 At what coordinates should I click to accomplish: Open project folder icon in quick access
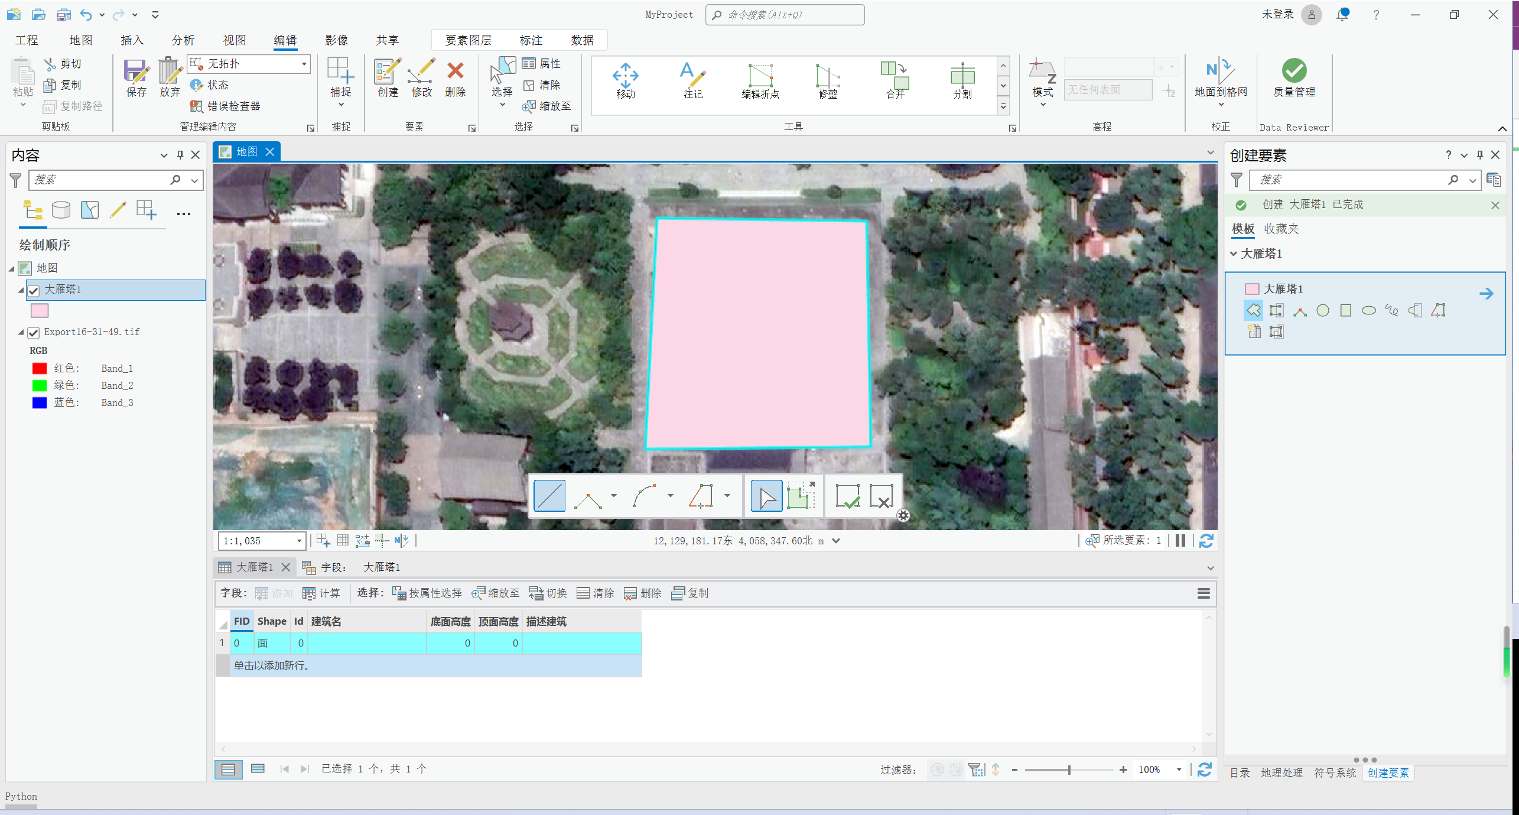coord(38,15)
